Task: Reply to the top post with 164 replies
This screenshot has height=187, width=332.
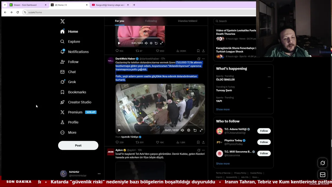Action: click(x=119, y=51)
